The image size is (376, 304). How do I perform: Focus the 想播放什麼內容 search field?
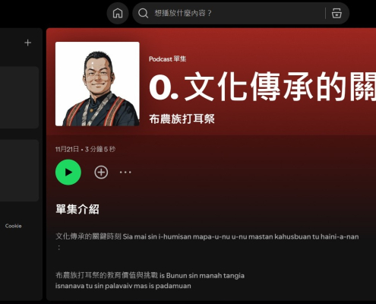coord(238,13)
